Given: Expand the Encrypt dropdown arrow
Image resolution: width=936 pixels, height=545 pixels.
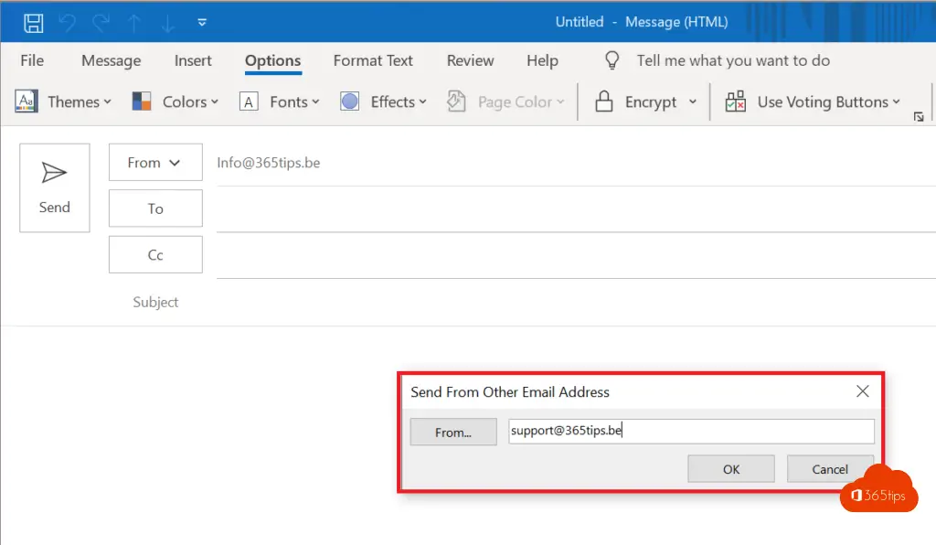Looking at the screenshot, I should point(692,102).
